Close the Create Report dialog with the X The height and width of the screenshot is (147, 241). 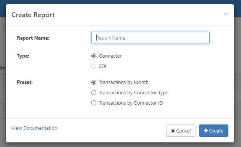(225, 14)
